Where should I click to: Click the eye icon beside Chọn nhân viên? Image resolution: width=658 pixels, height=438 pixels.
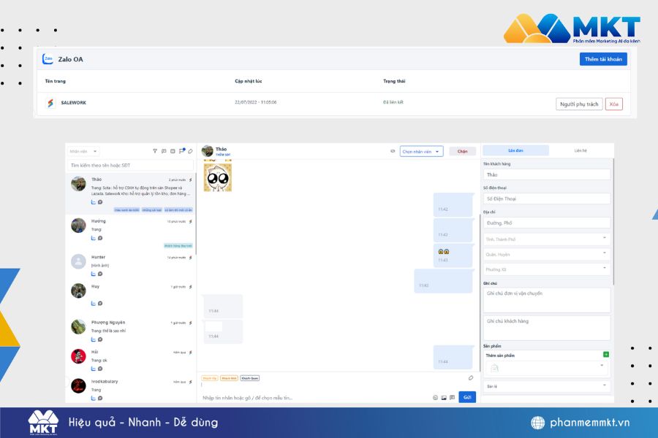pyautogui.click(x=393, y=151)
